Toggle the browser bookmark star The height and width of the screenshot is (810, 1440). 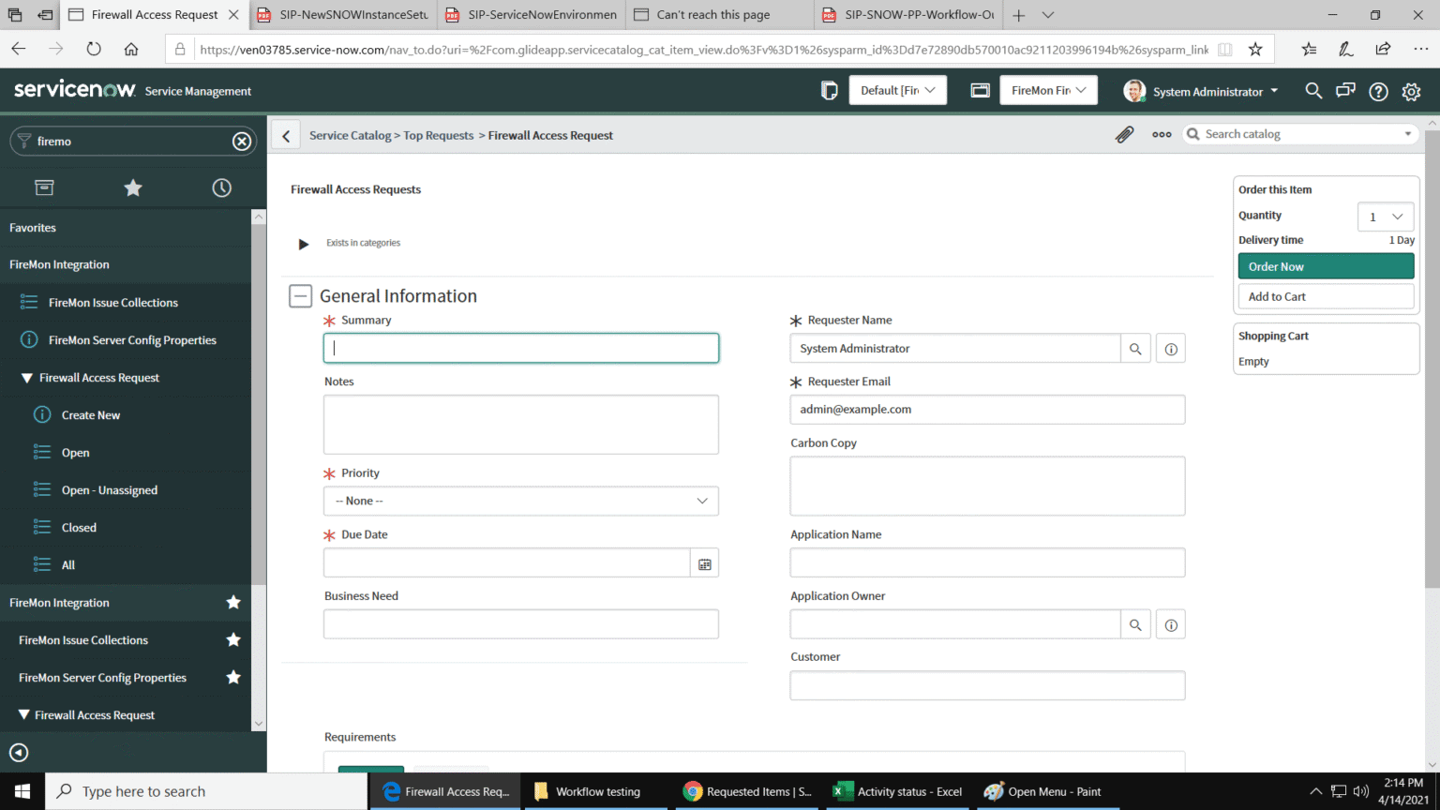click(1255, 47)
